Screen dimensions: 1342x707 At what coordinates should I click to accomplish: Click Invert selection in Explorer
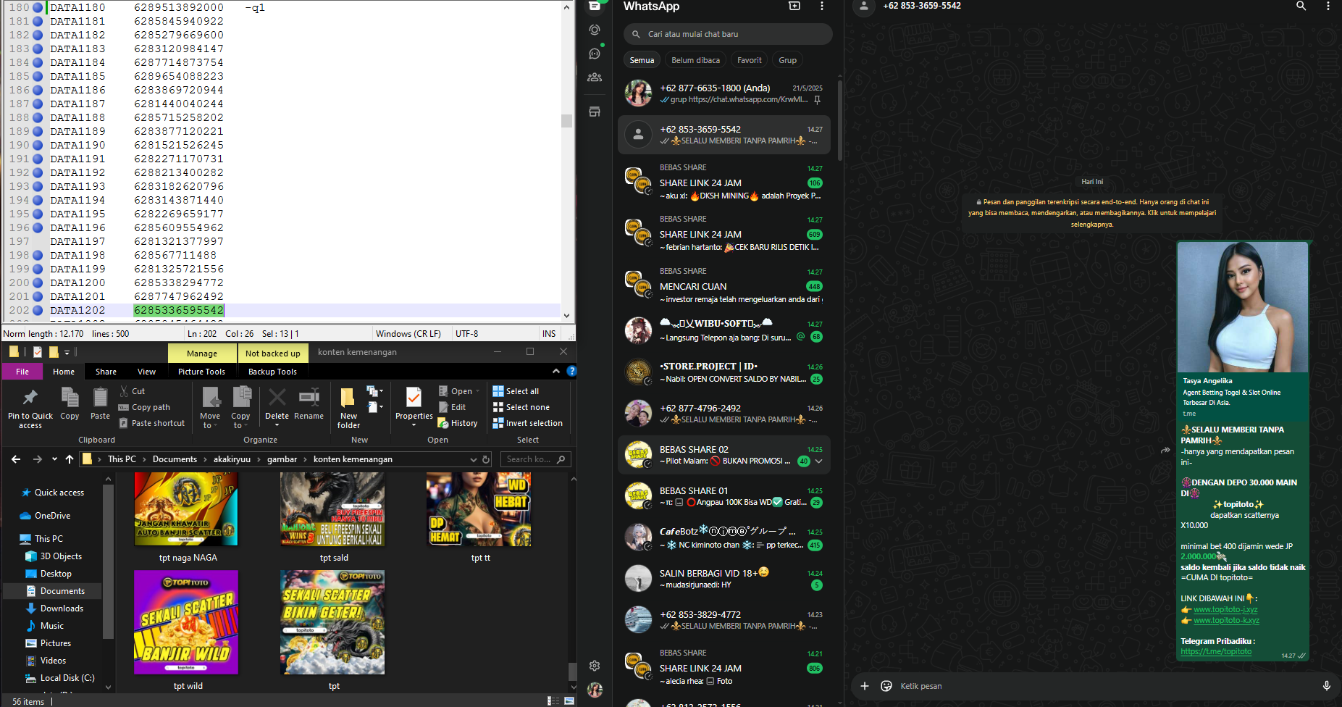click(x=527, y=423)
